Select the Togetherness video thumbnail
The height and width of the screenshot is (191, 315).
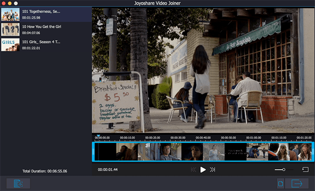coord(10,15)
